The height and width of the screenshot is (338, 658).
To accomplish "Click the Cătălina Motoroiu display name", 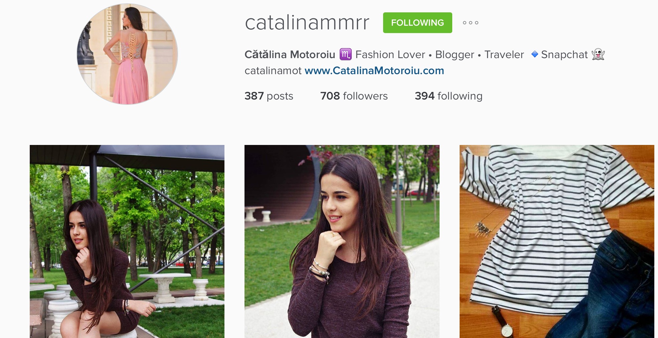I will tap(290, 54).
